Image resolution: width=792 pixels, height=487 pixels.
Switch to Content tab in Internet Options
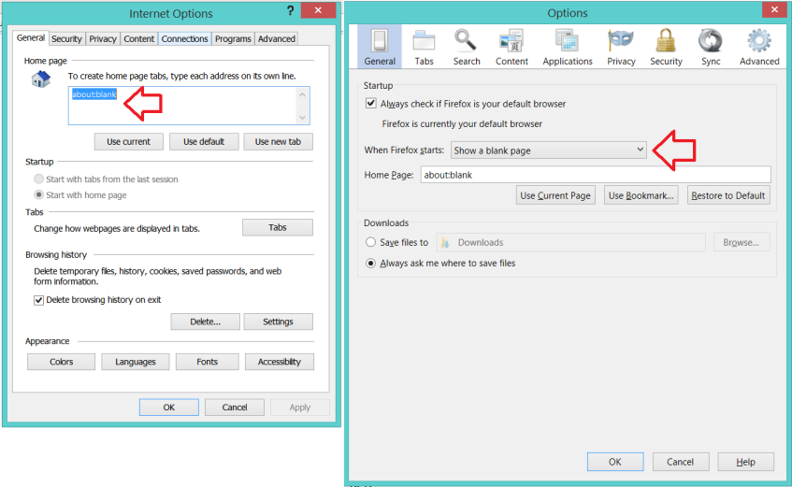tap(139, 39)
